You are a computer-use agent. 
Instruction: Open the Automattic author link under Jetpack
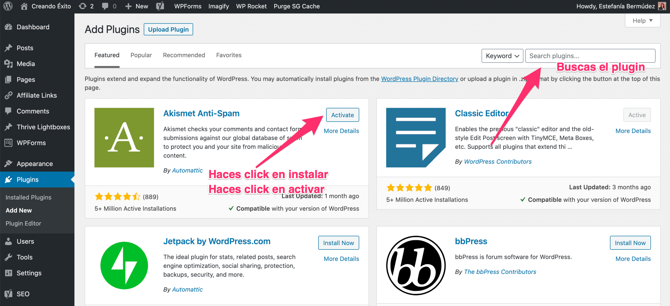[187, 289]
